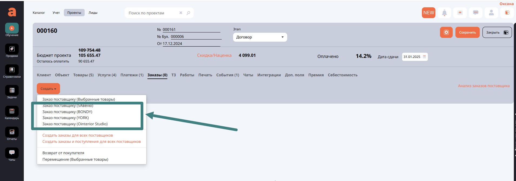Clear the project search with X icon
The height and width of the screenshot is (181, 516).
(x=181, y=13)
